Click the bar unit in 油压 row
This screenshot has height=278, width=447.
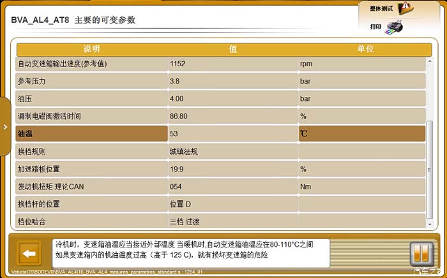(x=305, y=99)
